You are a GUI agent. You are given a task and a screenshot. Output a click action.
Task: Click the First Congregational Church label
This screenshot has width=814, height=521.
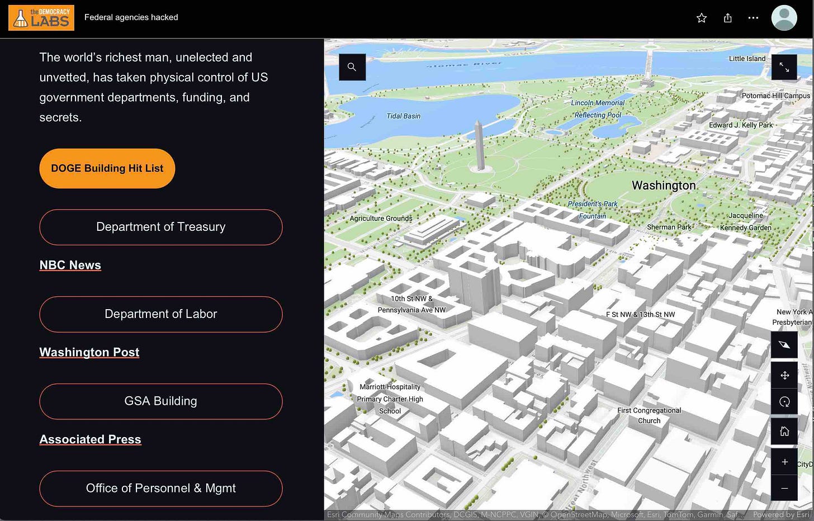tap(649, 415)
